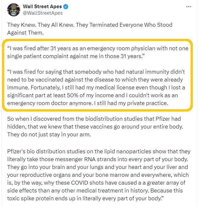Click the "They go into your brain" line
This screenshot has width=200, height=214.
(98, 167)
